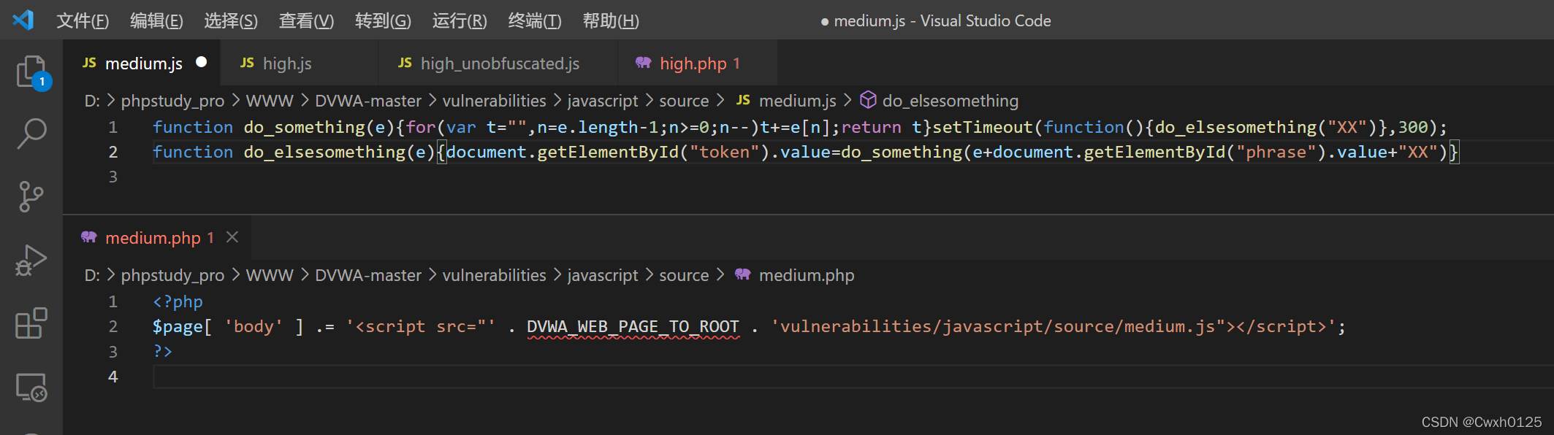Screen dimensions: 1554x435
Task: Click the PHP icon on medium.php tab
Action: point(89,237)
